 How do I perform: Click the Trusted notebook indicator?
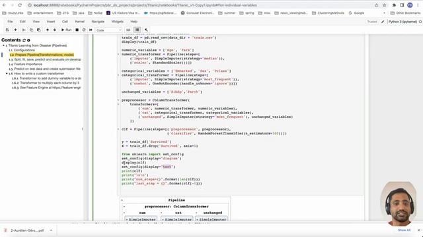click(x=372, y=22)
